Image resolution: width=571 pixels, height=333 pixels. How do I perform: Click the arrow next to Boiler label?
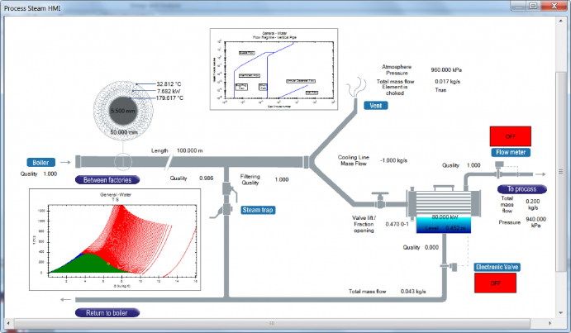[x=65, y=162]
